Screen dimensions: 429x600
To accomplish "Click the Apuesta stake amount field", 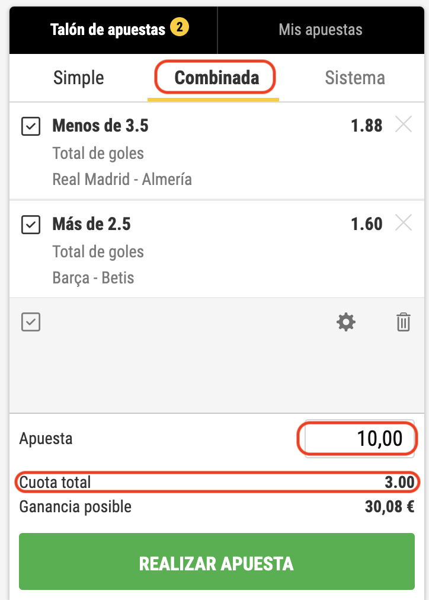I will point(358,439).
